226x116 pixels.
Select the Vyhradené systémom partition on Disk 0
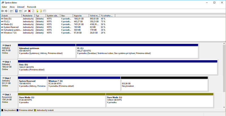coord(47,51)
